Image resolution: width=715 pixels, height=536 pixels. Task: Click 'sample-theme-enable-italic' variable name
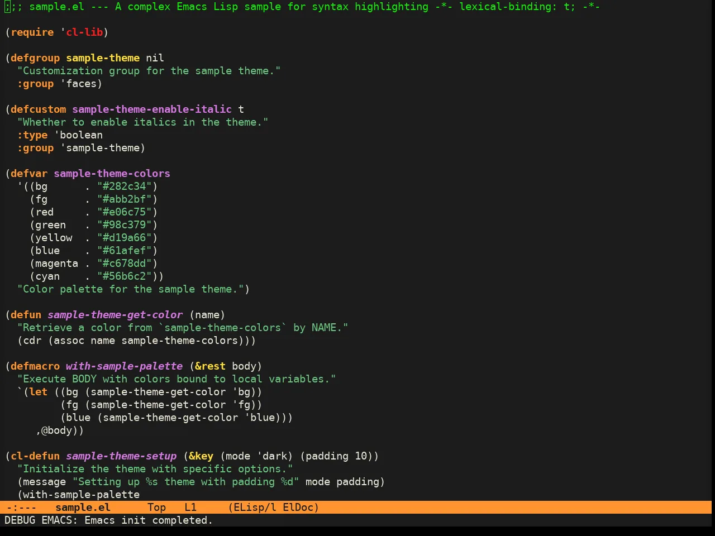coord(152,109)
